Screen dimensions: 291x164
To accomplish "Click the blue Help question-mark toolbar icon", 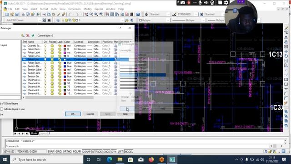I will [x=138, y=14].
